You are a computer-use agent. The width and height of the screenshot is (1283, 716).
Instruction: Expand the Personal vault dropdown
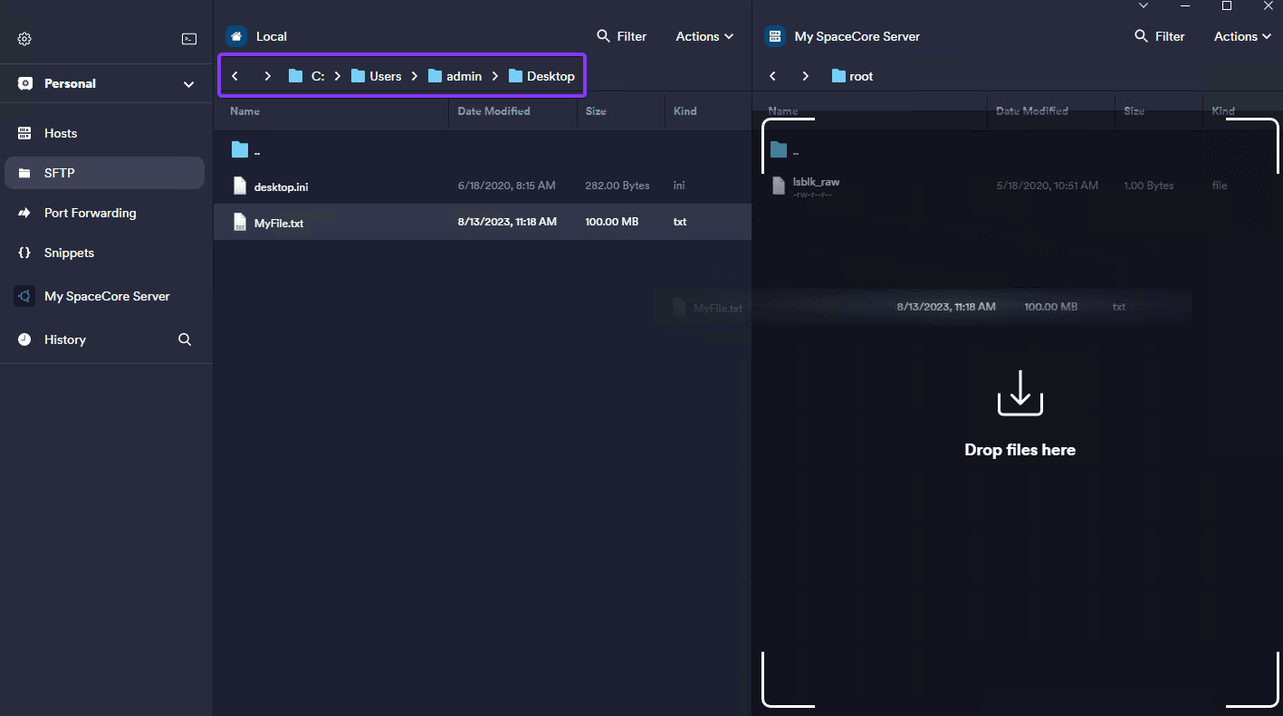click(x=188, y=84)
